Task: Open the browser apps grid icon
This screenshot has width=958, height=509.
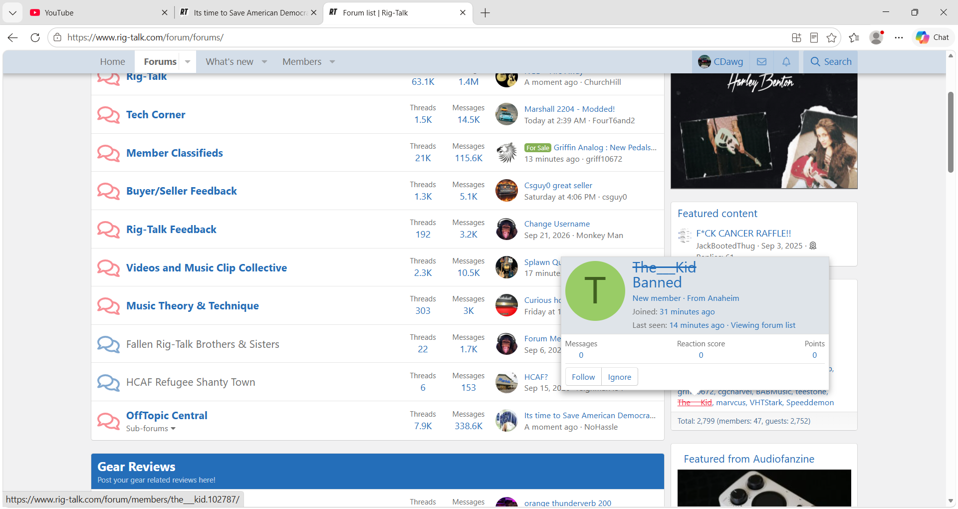Action: [x=796, y=37]
